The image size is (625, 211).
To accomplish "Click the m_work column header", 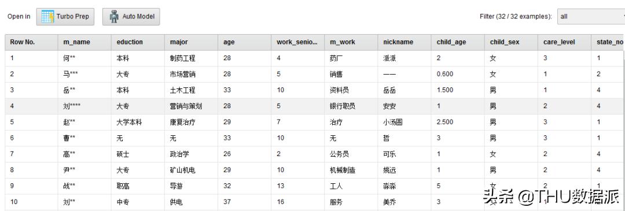I will click(351, 42).
